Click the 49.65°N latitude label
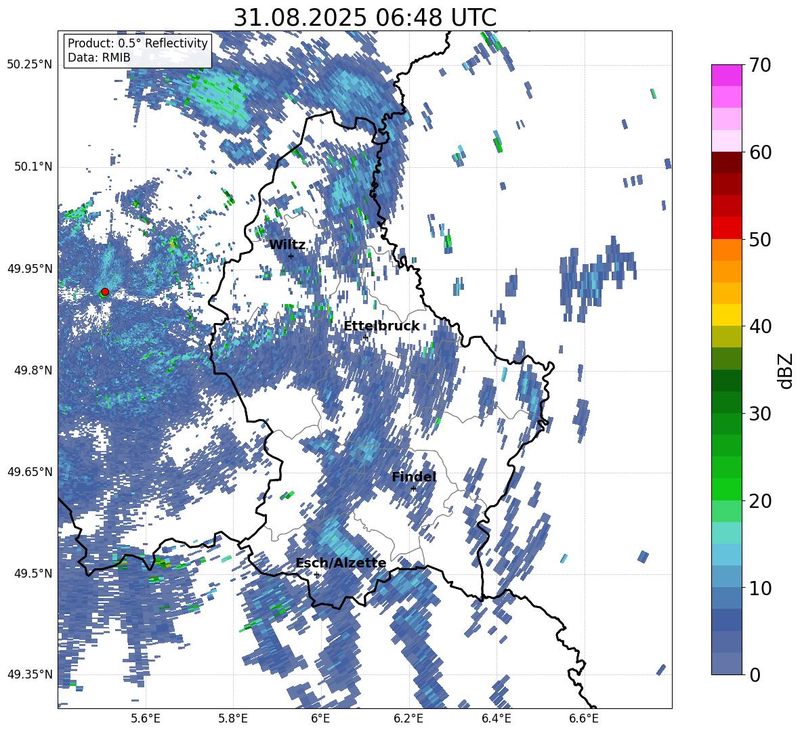 click(30, 472)
